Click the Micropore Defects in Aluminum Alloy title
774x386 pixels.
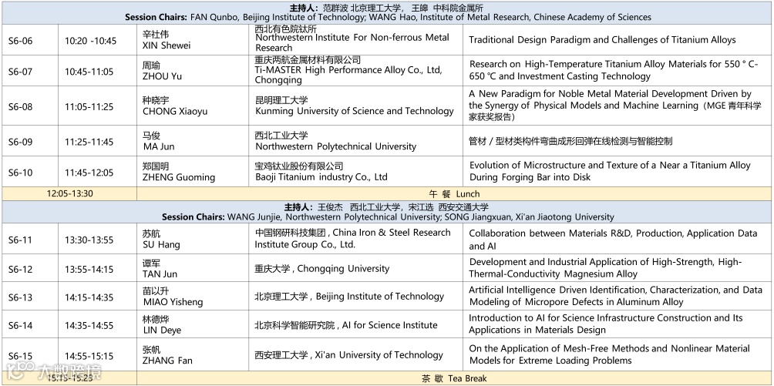615,296
